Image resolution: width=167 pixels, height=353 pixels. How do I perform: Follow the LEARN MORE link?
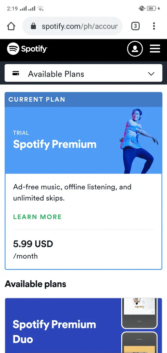click(x=37, y=217)
